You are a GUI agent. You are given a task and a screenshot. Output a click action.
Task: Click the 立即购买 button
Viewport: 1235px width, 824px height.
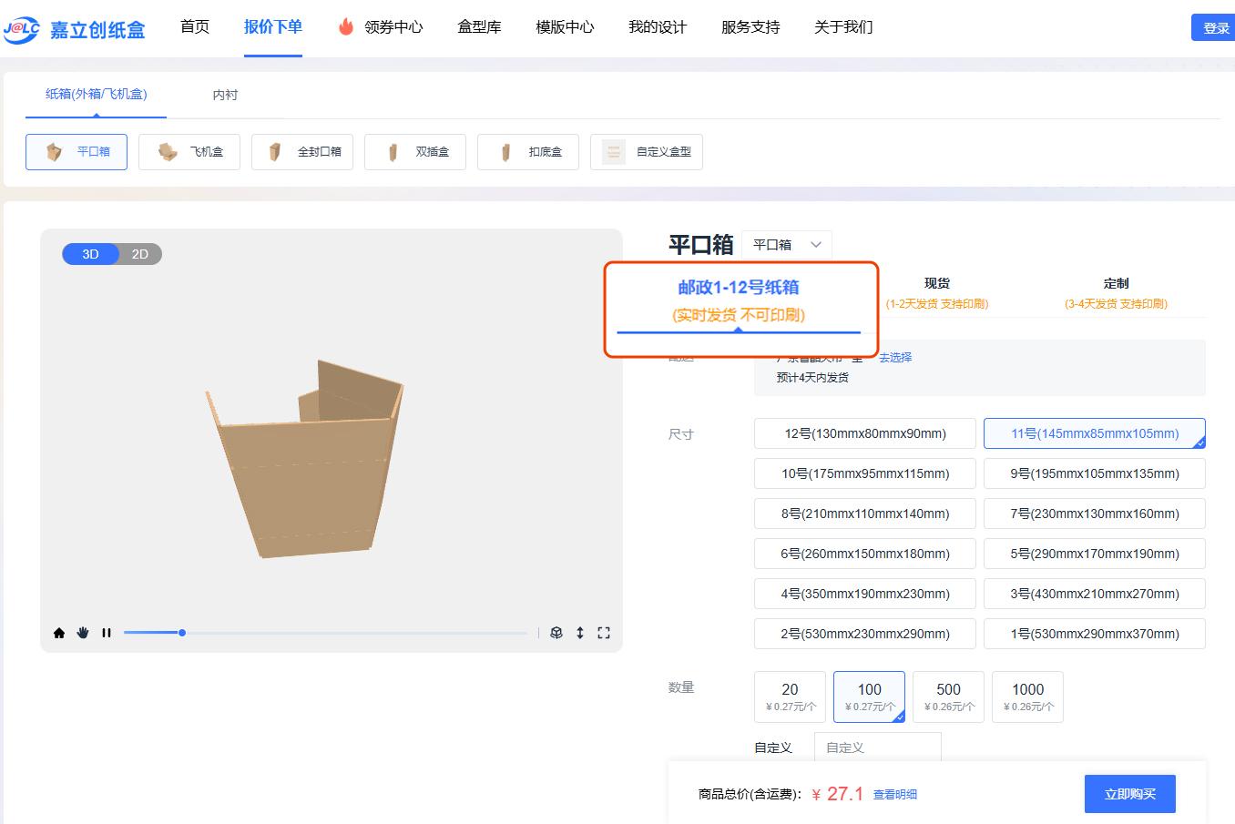[1129, 794]
